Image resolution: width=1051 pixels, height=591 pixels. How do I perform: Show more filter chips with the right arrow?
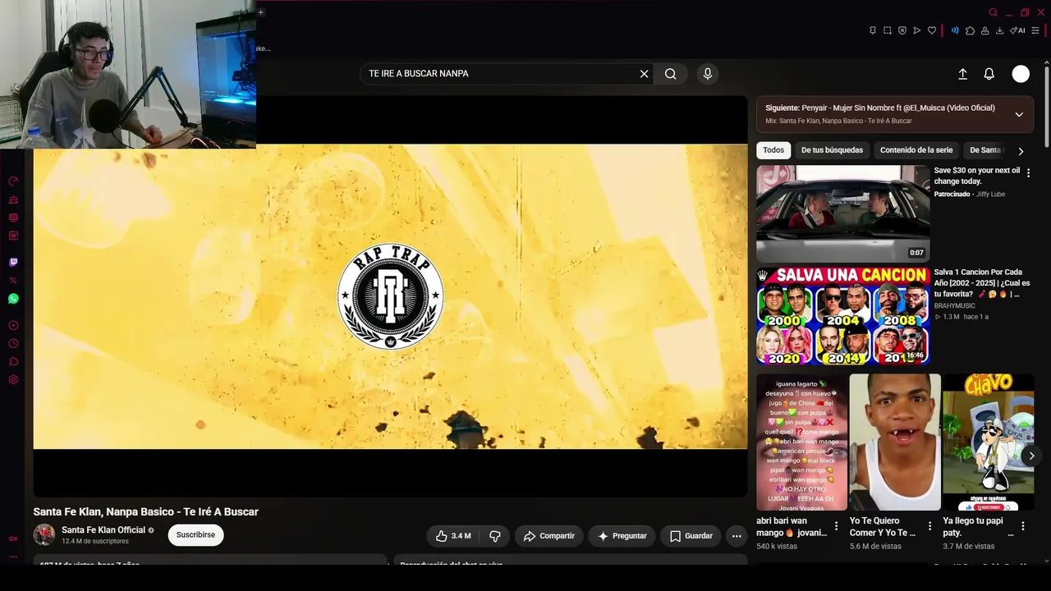[x=1021, y=151]
